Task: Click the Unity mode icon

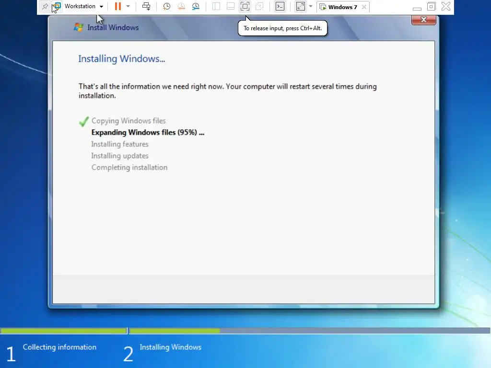Action: (259, 6)
